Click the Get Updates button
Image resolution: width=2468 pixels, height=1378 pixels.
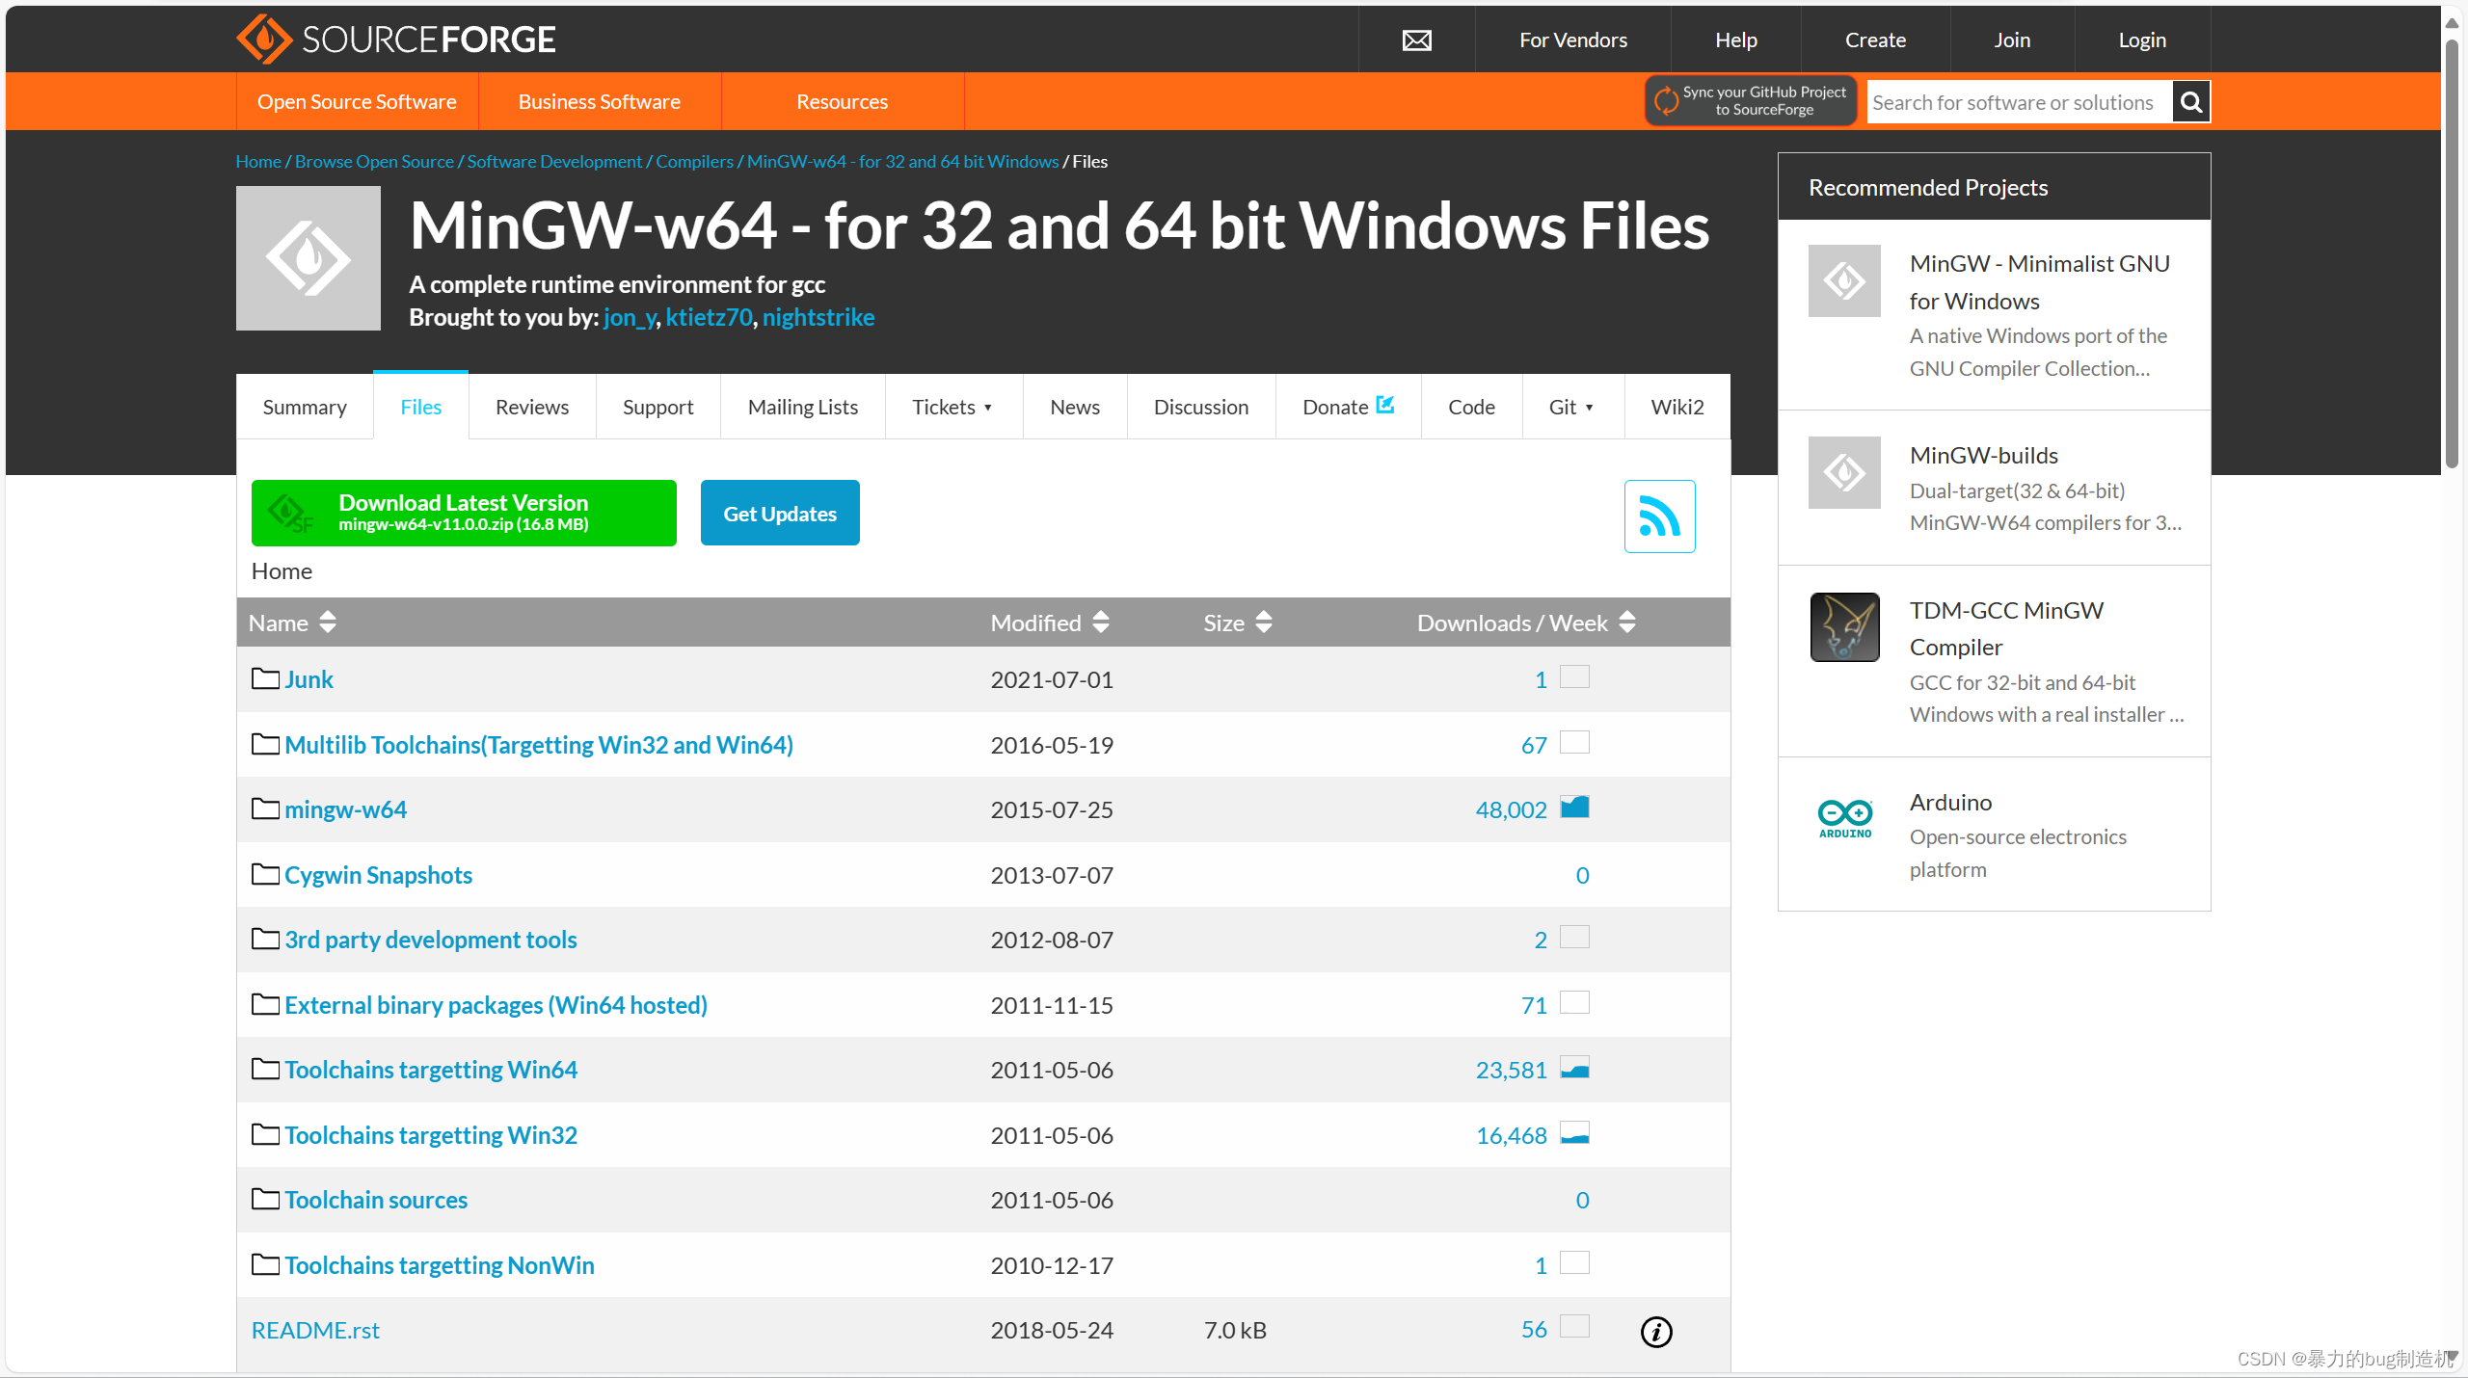click(780, 514)
